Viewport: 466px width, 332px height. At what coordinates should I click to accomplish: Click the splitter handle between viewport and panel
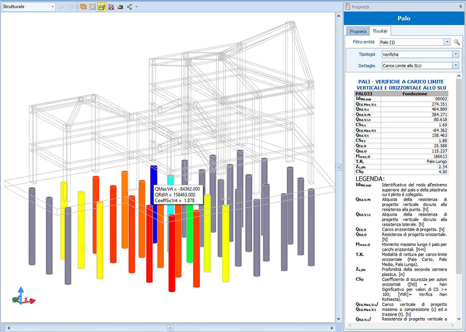tap(339, 167)
